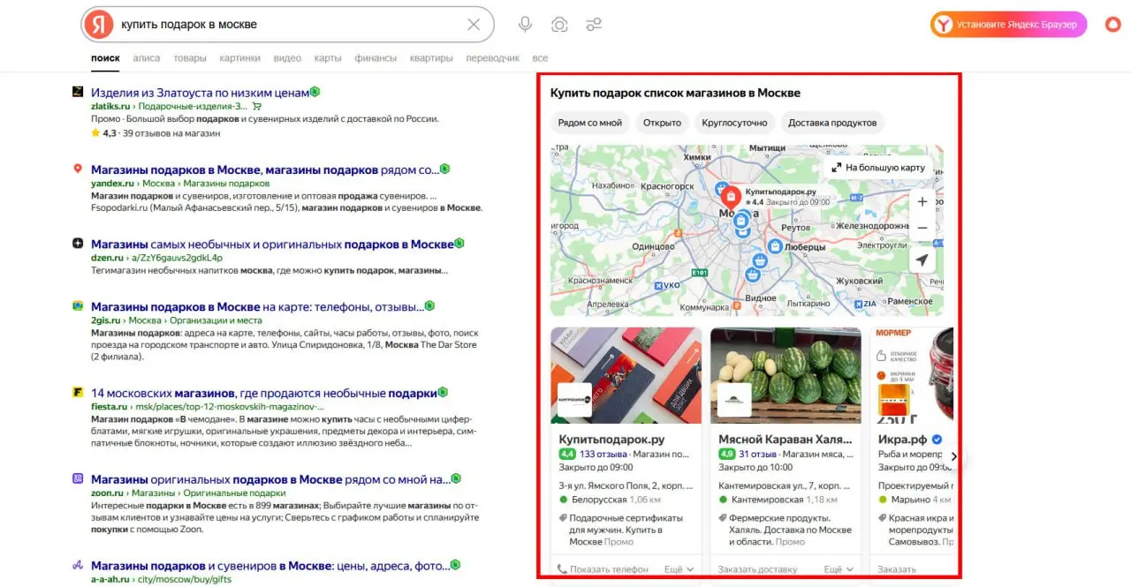Click Заказать доставку on Мясной Караван card

pyautogui.click(x=759, y=569)
